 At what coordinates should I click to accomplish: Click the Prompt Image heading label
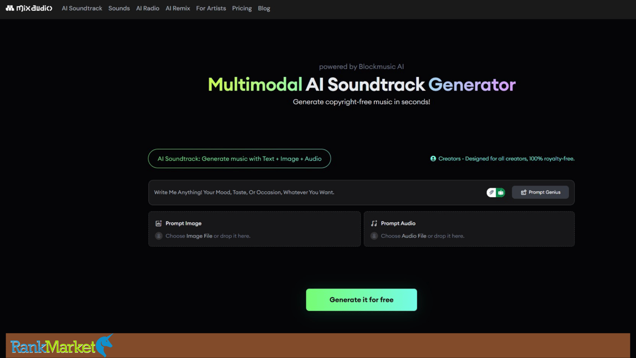[183, 223]
